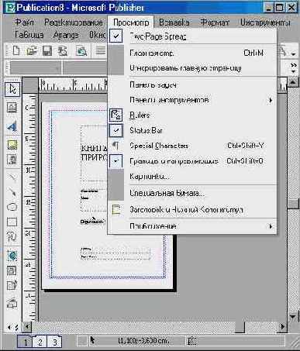Click the Open file toolbar icon

(32, 50)
